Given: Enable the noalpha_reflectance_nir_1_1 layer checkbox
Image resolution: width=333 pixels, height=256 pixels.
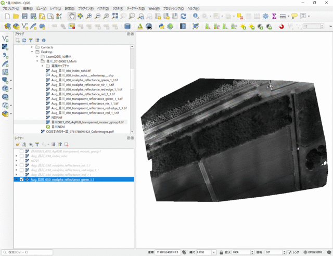Looking at the screenshot, I should (21, 165).
